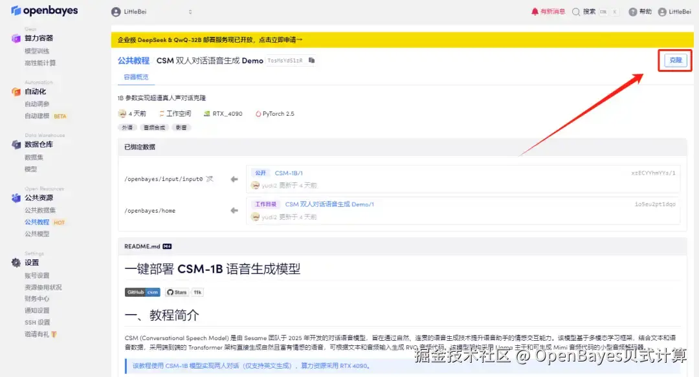Screen dimensions: 699x377
Task: Click yudi2 avatar under CSM 双人对话语音生成 Demo/1
Action: tap(255, 217)
